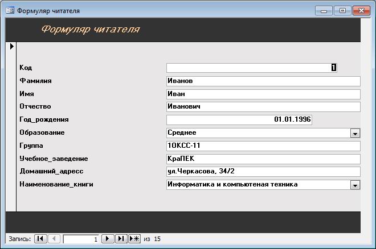The height and width of the screenshot is (249, 376).
Task: Click the current record number box
Action: click(x=81, y=239)
